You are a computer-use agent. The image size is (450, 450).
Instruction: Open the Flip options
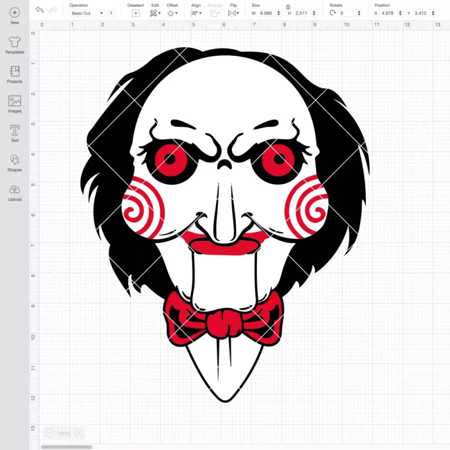pyautogui.click(x=232, y=13)
